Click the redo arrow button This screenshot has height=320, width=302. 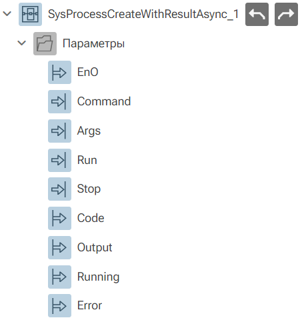[x=286, y=15]
